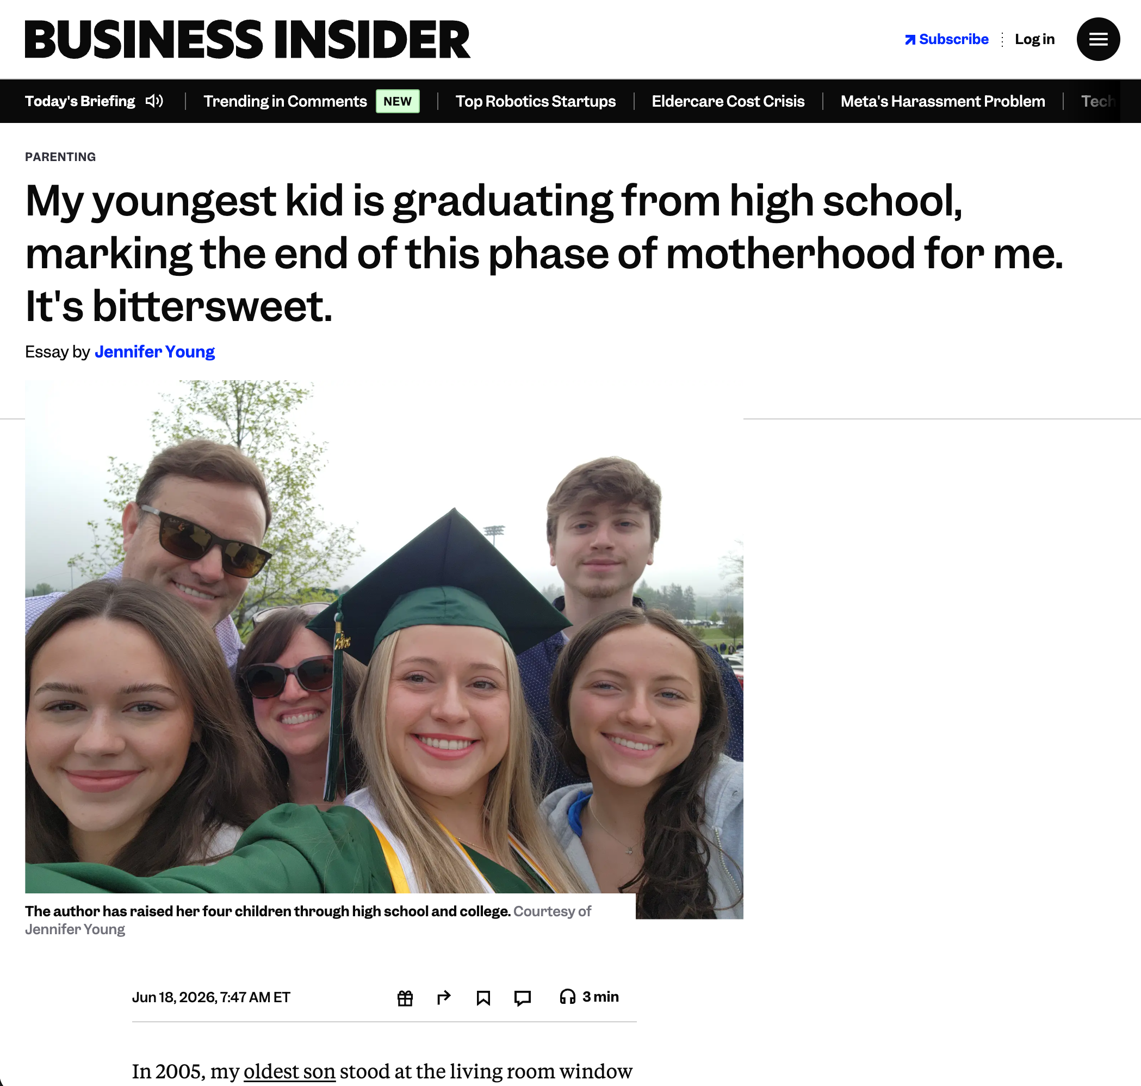Open Meta's Harassment Problem nav item
The image size is (1141, 1086).
click(942, 101)
